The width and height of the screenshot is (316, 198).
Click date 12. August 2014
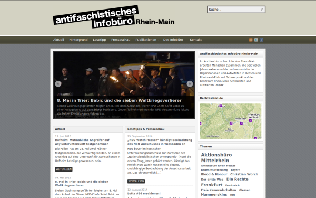click(x=137, y=190)
